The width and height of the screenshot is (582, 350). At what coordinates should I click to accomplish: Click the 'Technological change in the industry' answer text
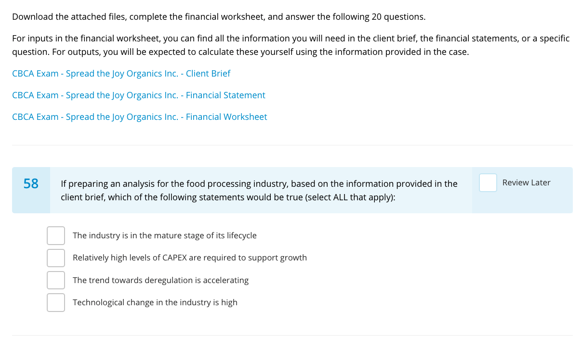pos(155,302)
